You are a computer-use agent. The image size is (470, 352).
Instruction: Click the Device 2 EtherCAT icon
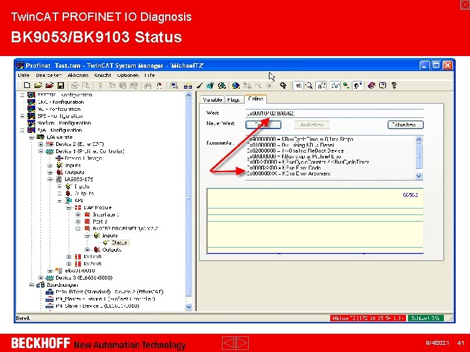click(50, 144)
